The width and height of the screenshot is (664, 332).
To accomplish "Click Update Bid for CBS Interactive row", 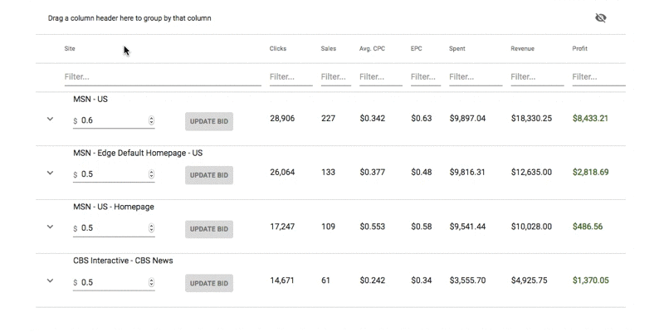I will [x=209, y=283].
